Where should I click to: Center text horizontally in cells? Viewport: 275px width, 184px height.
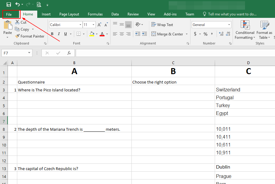122,34
